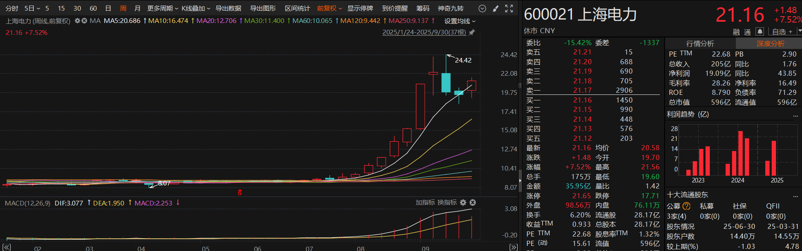Expand the 设置均线 dropdown

point(460,21)
